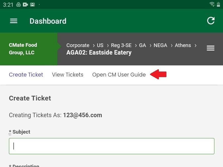
Task: Click the NEGA breadcrumb link
Action: (161, 45)
